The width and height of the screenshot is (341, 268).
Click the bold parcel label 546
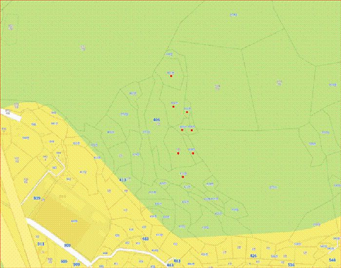[x=332, y=260]
